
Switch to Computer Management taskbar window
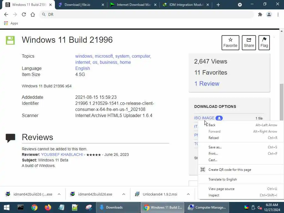click(x=207, y=207)
